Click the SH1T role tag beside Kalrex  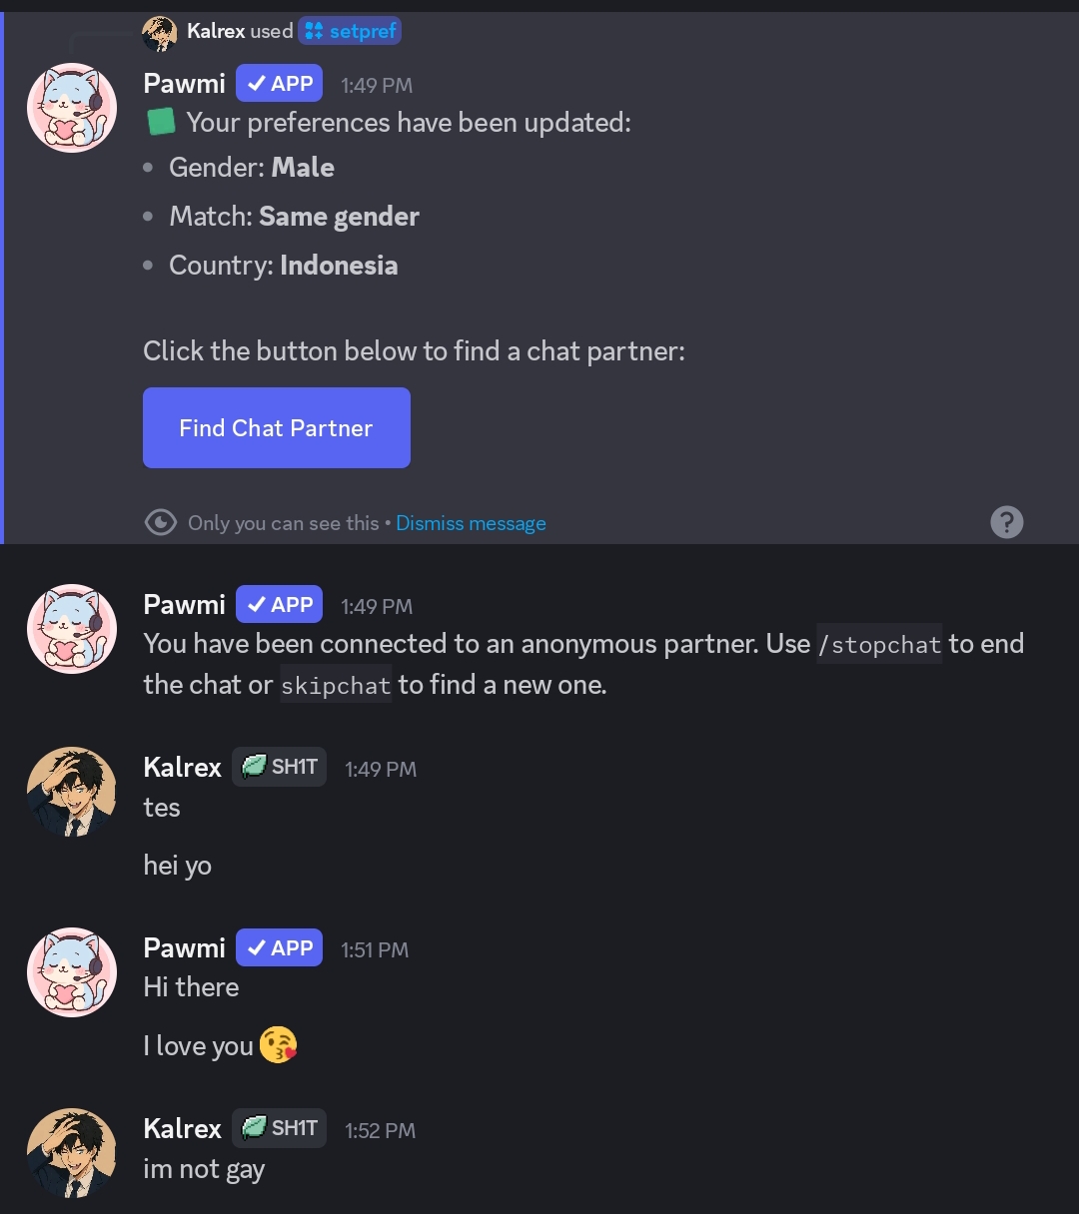279,766
